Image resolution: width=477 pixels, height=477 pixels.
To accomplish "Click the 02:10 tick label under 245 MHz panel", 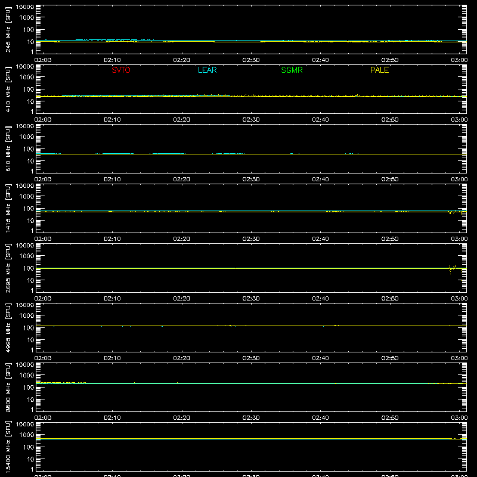I will 112,60.
